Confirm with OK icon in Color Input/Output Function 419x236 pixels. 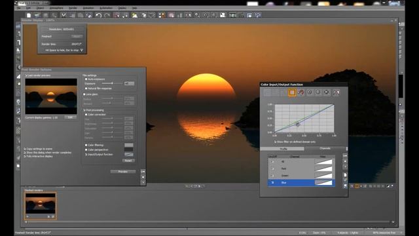(x=345, y=155)
